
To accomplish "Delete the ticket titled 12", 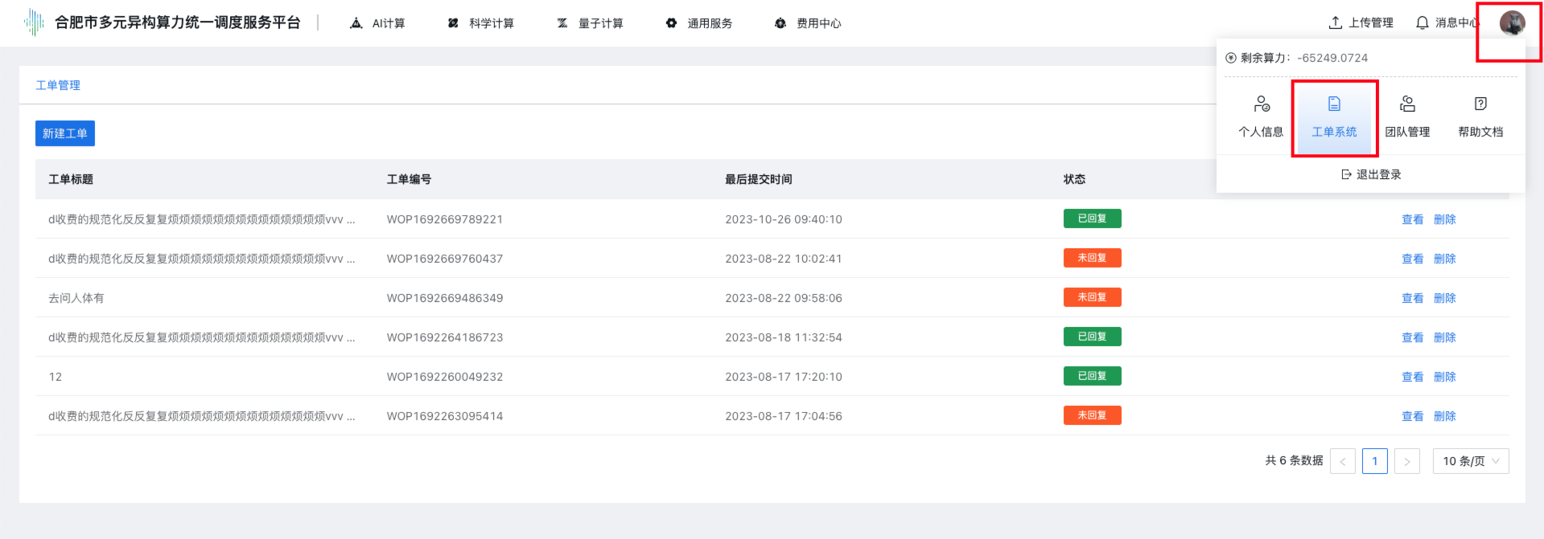I will (1444, 377).
